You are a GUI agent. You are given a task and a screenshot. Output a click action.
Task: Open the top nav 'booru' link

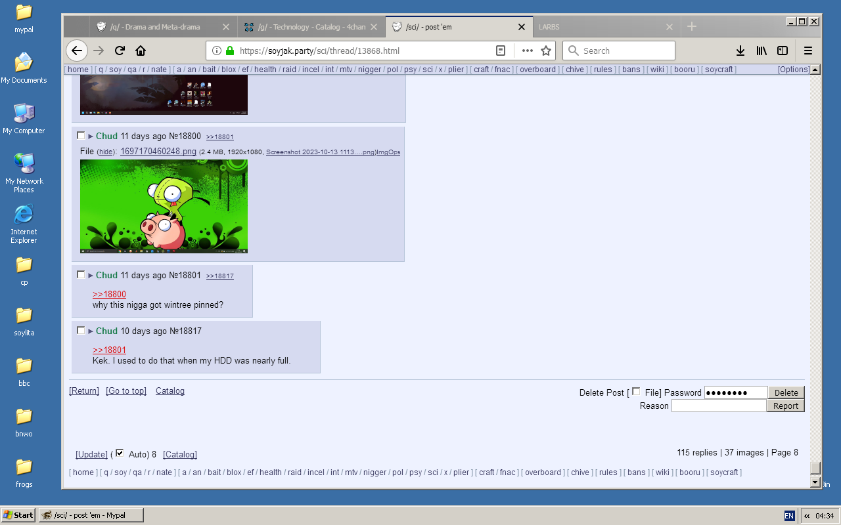[685, 70]
